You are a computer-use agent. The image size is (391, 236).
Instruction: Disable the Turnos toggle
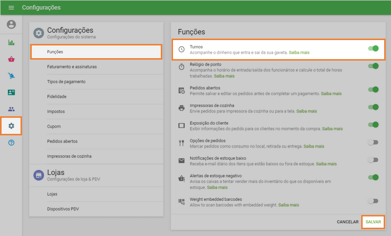click(x=373, y=48)
